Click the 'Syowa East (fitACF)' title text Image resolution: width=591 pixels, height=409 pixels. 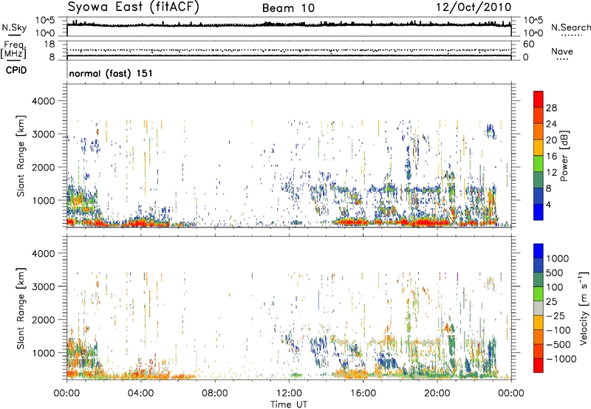click(x=133, y=7)
